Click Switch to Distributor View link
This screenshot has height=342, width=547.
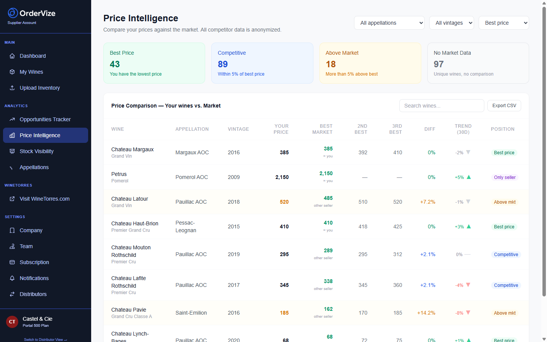click(x=45, y=340)
